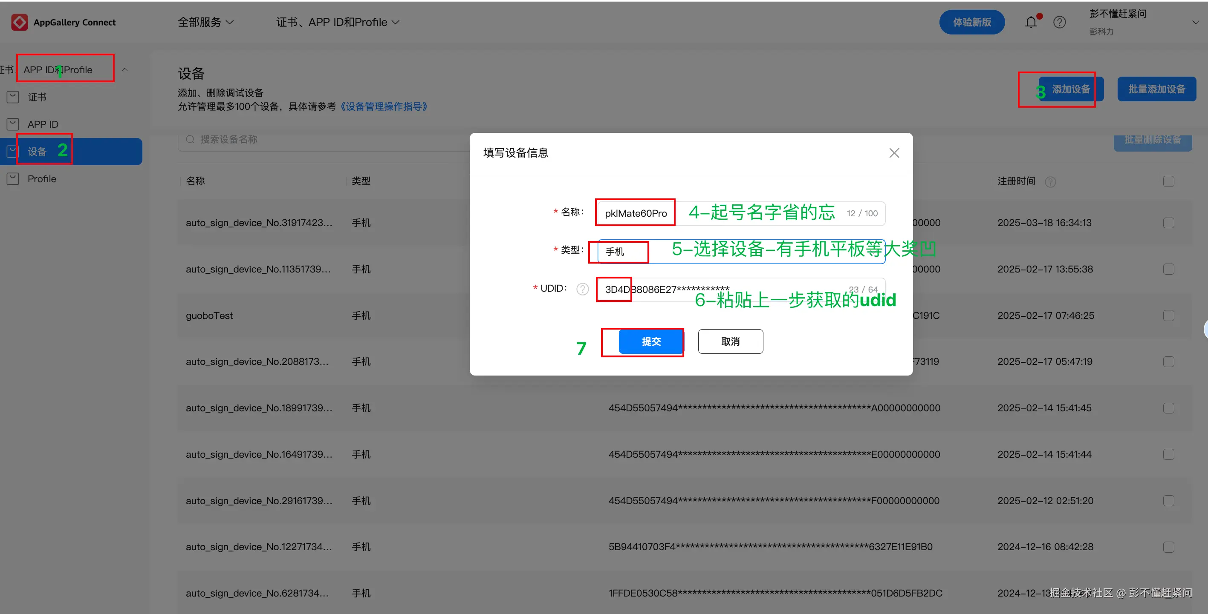Check the guoboTest device row checkbox
Viewport: 1208px width, 614px height.
coord(1168,316)
